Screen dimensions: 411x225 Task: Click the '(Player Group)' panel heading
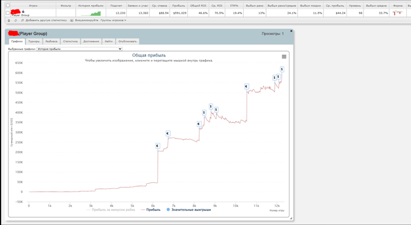[x=33, y=33]
